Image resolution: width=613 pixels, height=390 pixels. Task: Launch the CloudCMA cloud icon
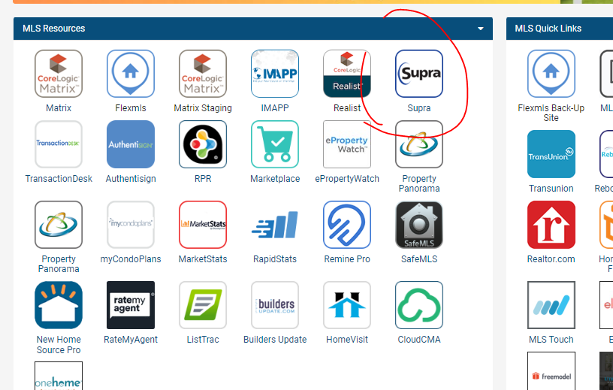(418, 305)
